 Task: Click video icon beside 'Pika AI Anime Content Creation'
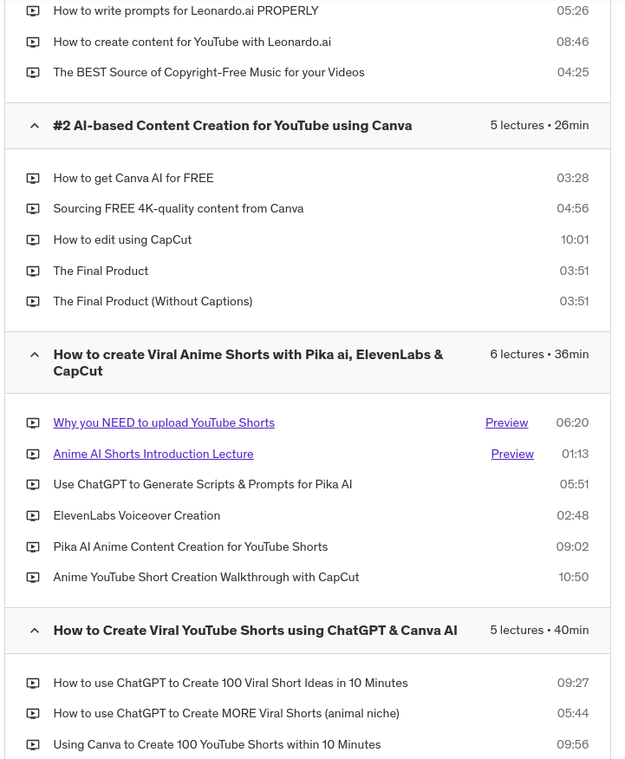click(x=33, y=547)
